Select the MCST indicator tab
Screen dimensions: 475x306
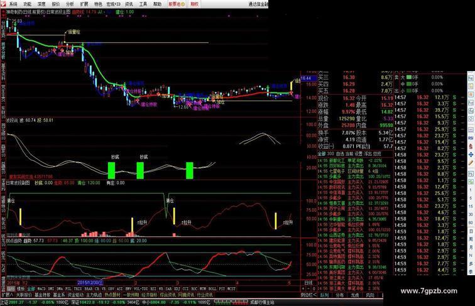[x=232, y=289]
